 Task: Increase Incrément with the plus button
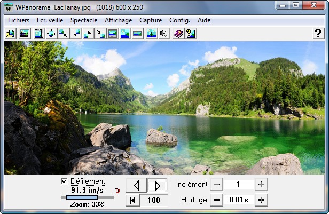tap(261, 184)
